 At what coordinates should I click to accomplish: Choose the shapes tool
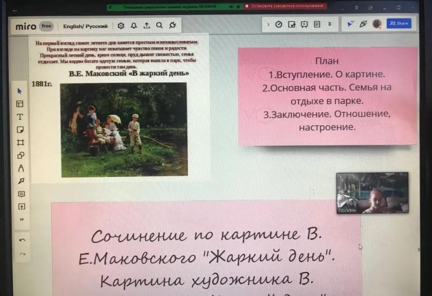tap(21, 155)
